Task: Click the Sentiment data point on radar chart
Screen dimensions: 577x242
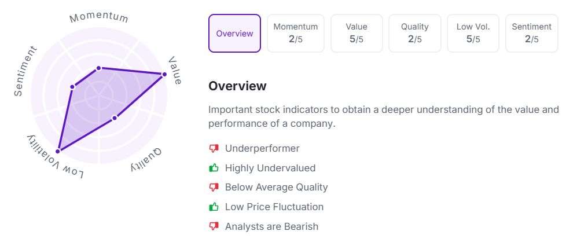Action: coord(72,87)
